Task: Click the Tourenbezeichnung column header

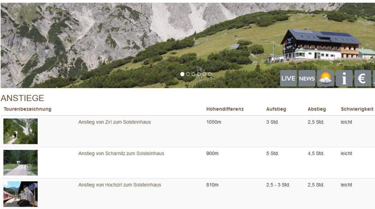Action: pos(27,109)
